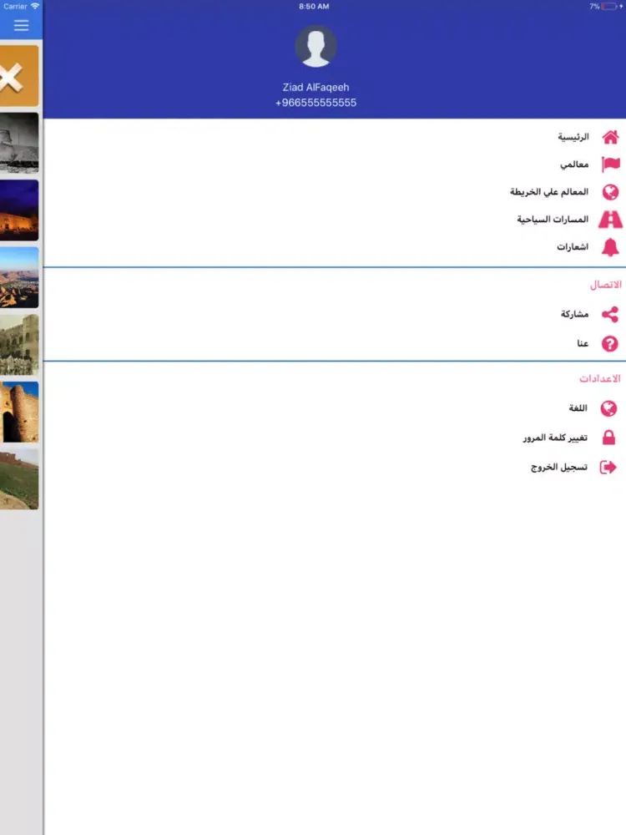Tap the orange X close tile

(x=19, y=76)
